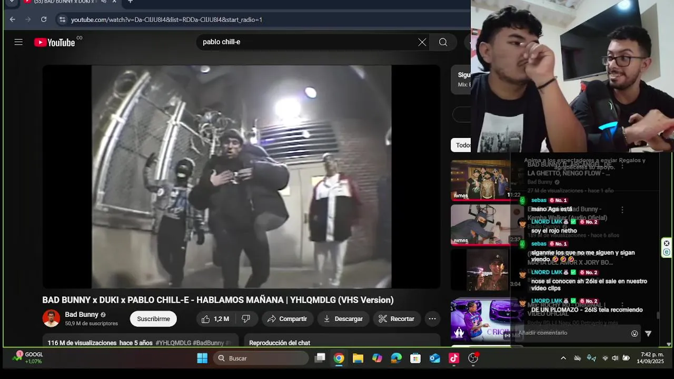Open more actions menu beside Recortar
The width and height of the screenshot is (674, 379).
[x=432, y=319]
